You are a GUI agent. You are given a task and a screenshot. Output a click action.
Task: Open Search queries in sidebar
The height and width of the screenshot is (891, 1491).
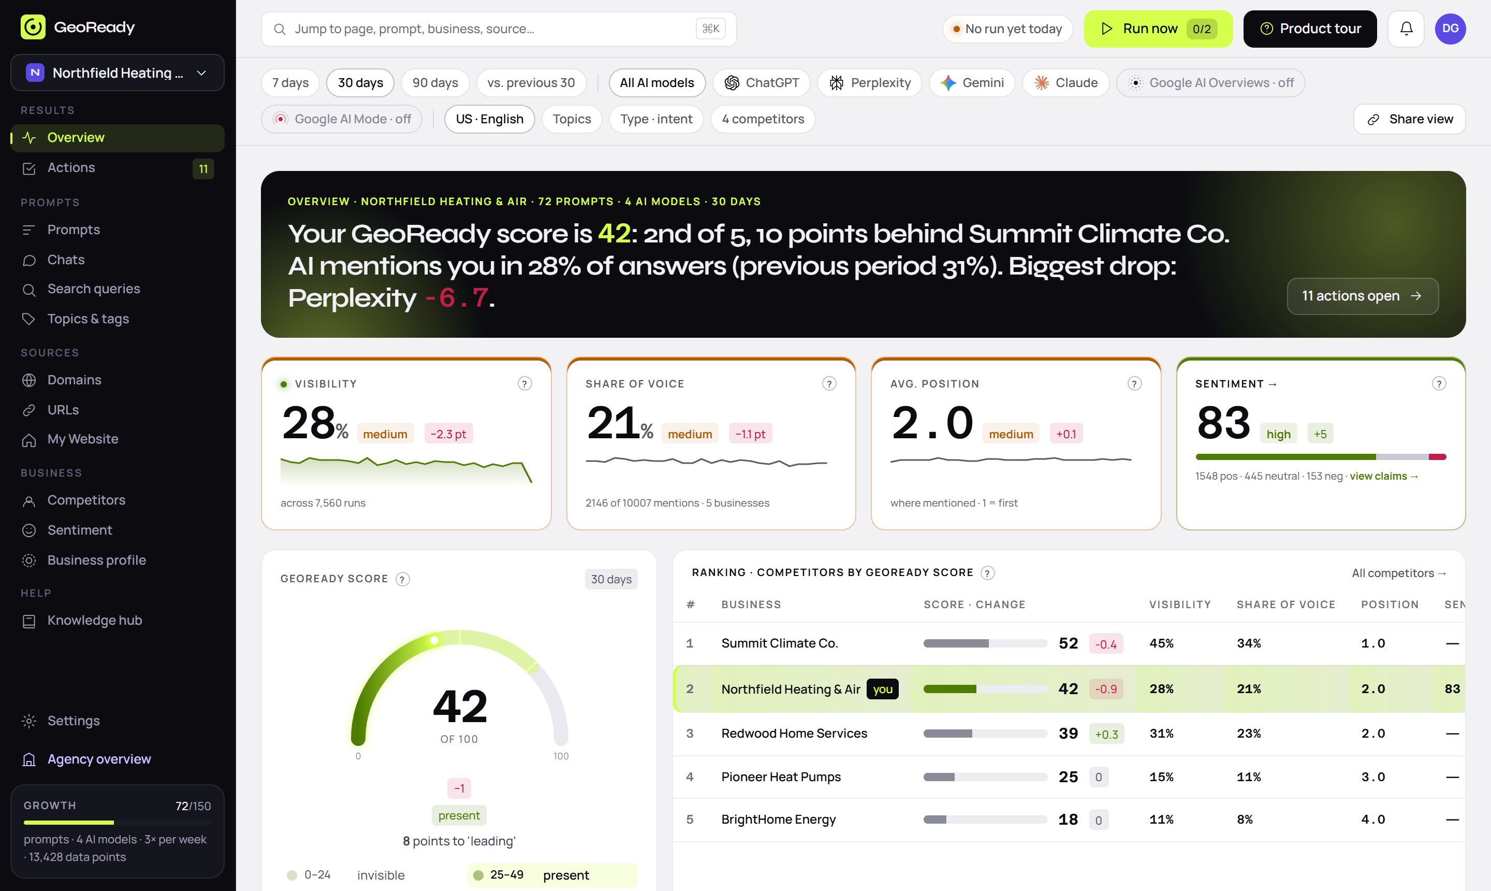(117, 290)
